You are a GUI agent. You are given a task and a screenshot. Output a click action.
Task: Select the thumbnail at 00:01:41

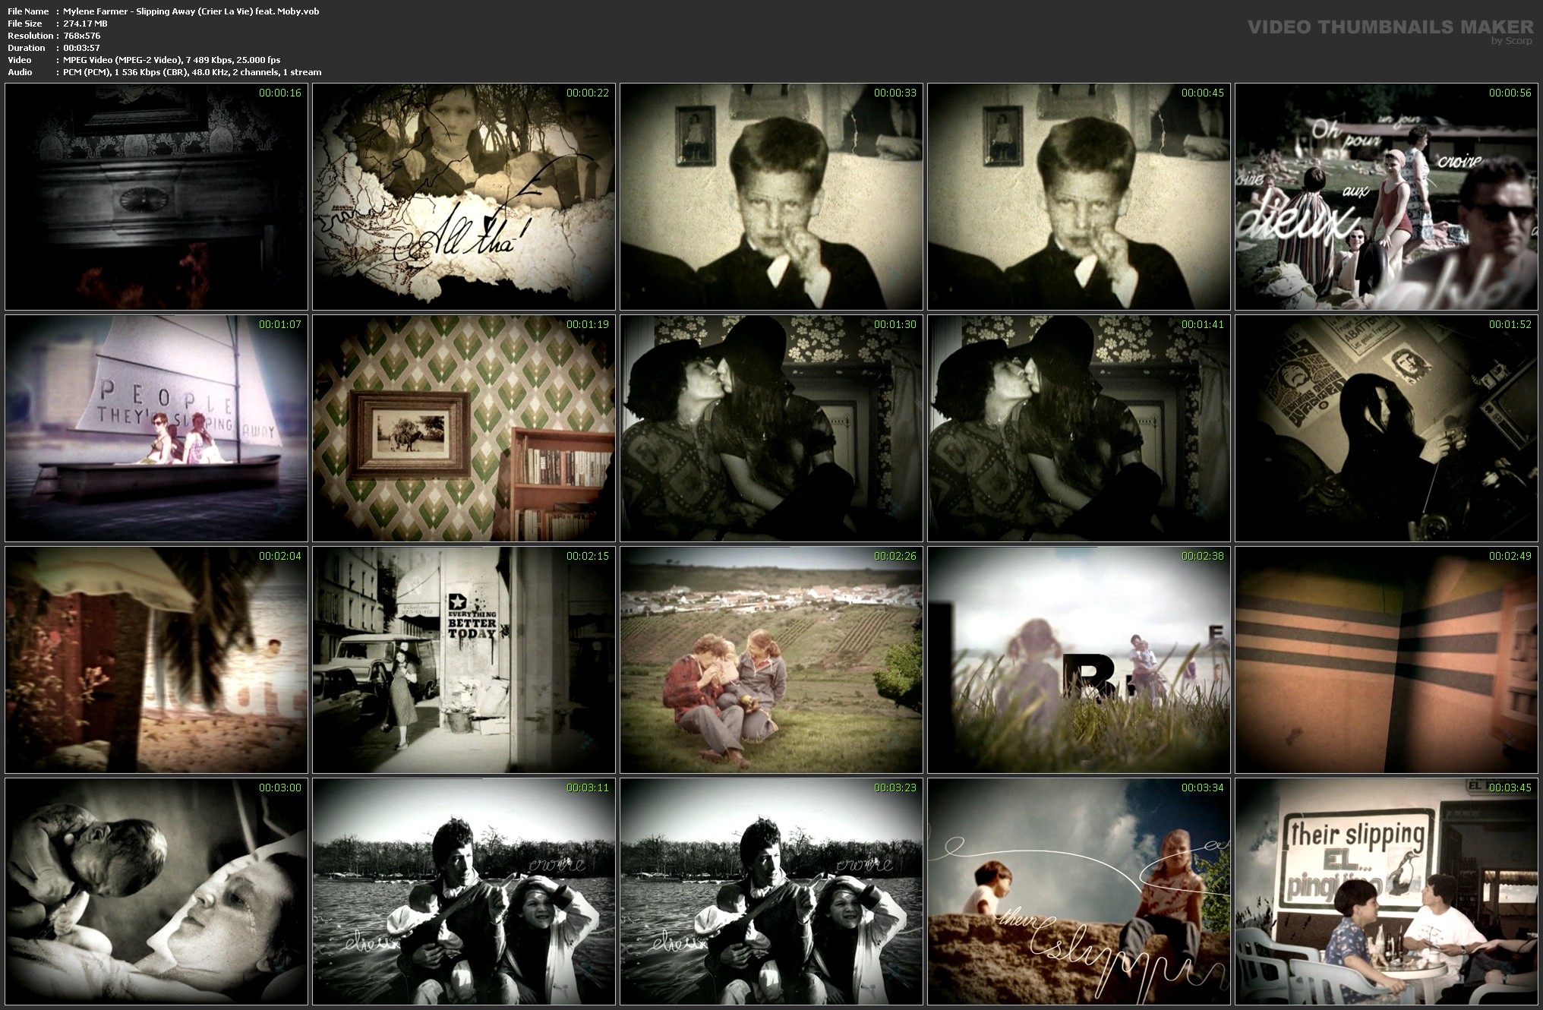tap(1079, 428)
